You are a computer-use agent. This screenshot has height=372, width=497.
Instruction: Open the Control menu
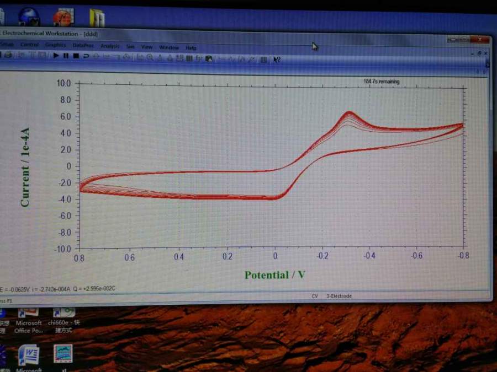(x=29, y=45)
